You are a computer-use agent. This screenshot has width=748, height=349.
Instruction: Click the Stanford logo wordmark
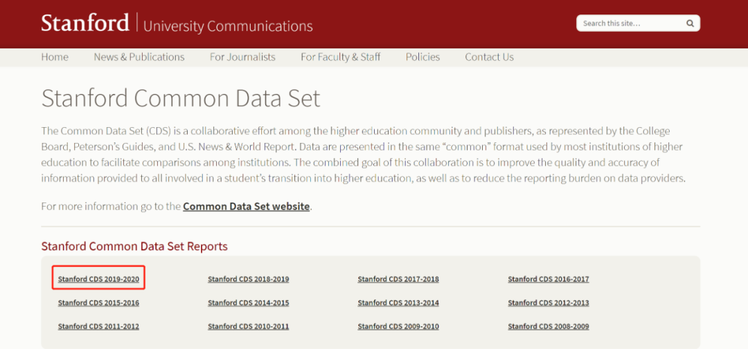coord(85,23)
